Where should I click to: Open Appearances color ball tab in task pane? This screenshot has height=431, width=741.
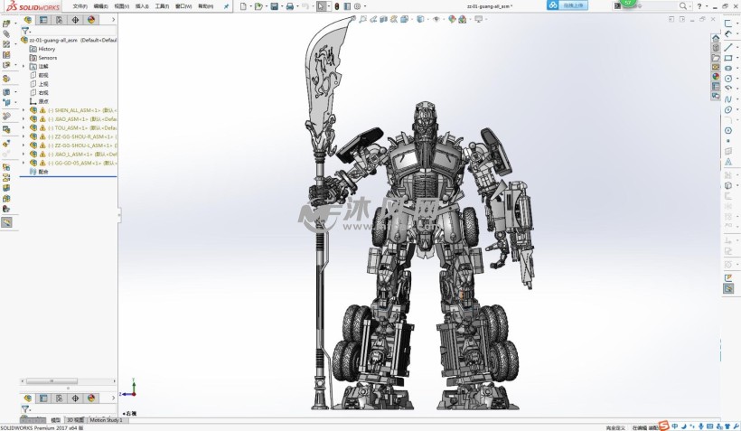(x=716, y=77)
